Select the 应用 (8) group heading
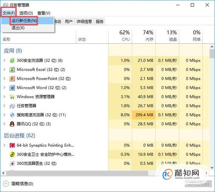215x192 pixels. click(x=13, y=51)
